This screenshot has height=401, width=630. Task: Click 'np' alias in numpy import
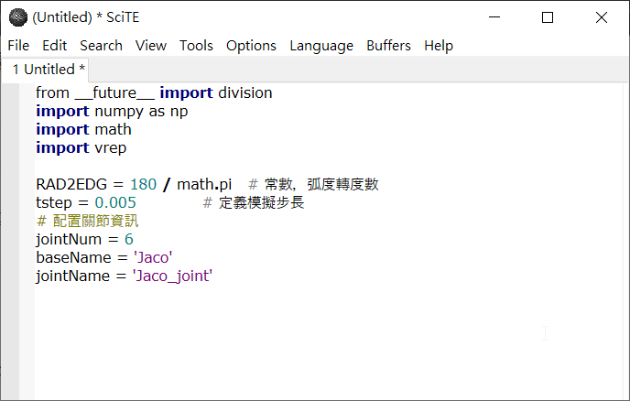pyautogui.click(x=179, y=112)
